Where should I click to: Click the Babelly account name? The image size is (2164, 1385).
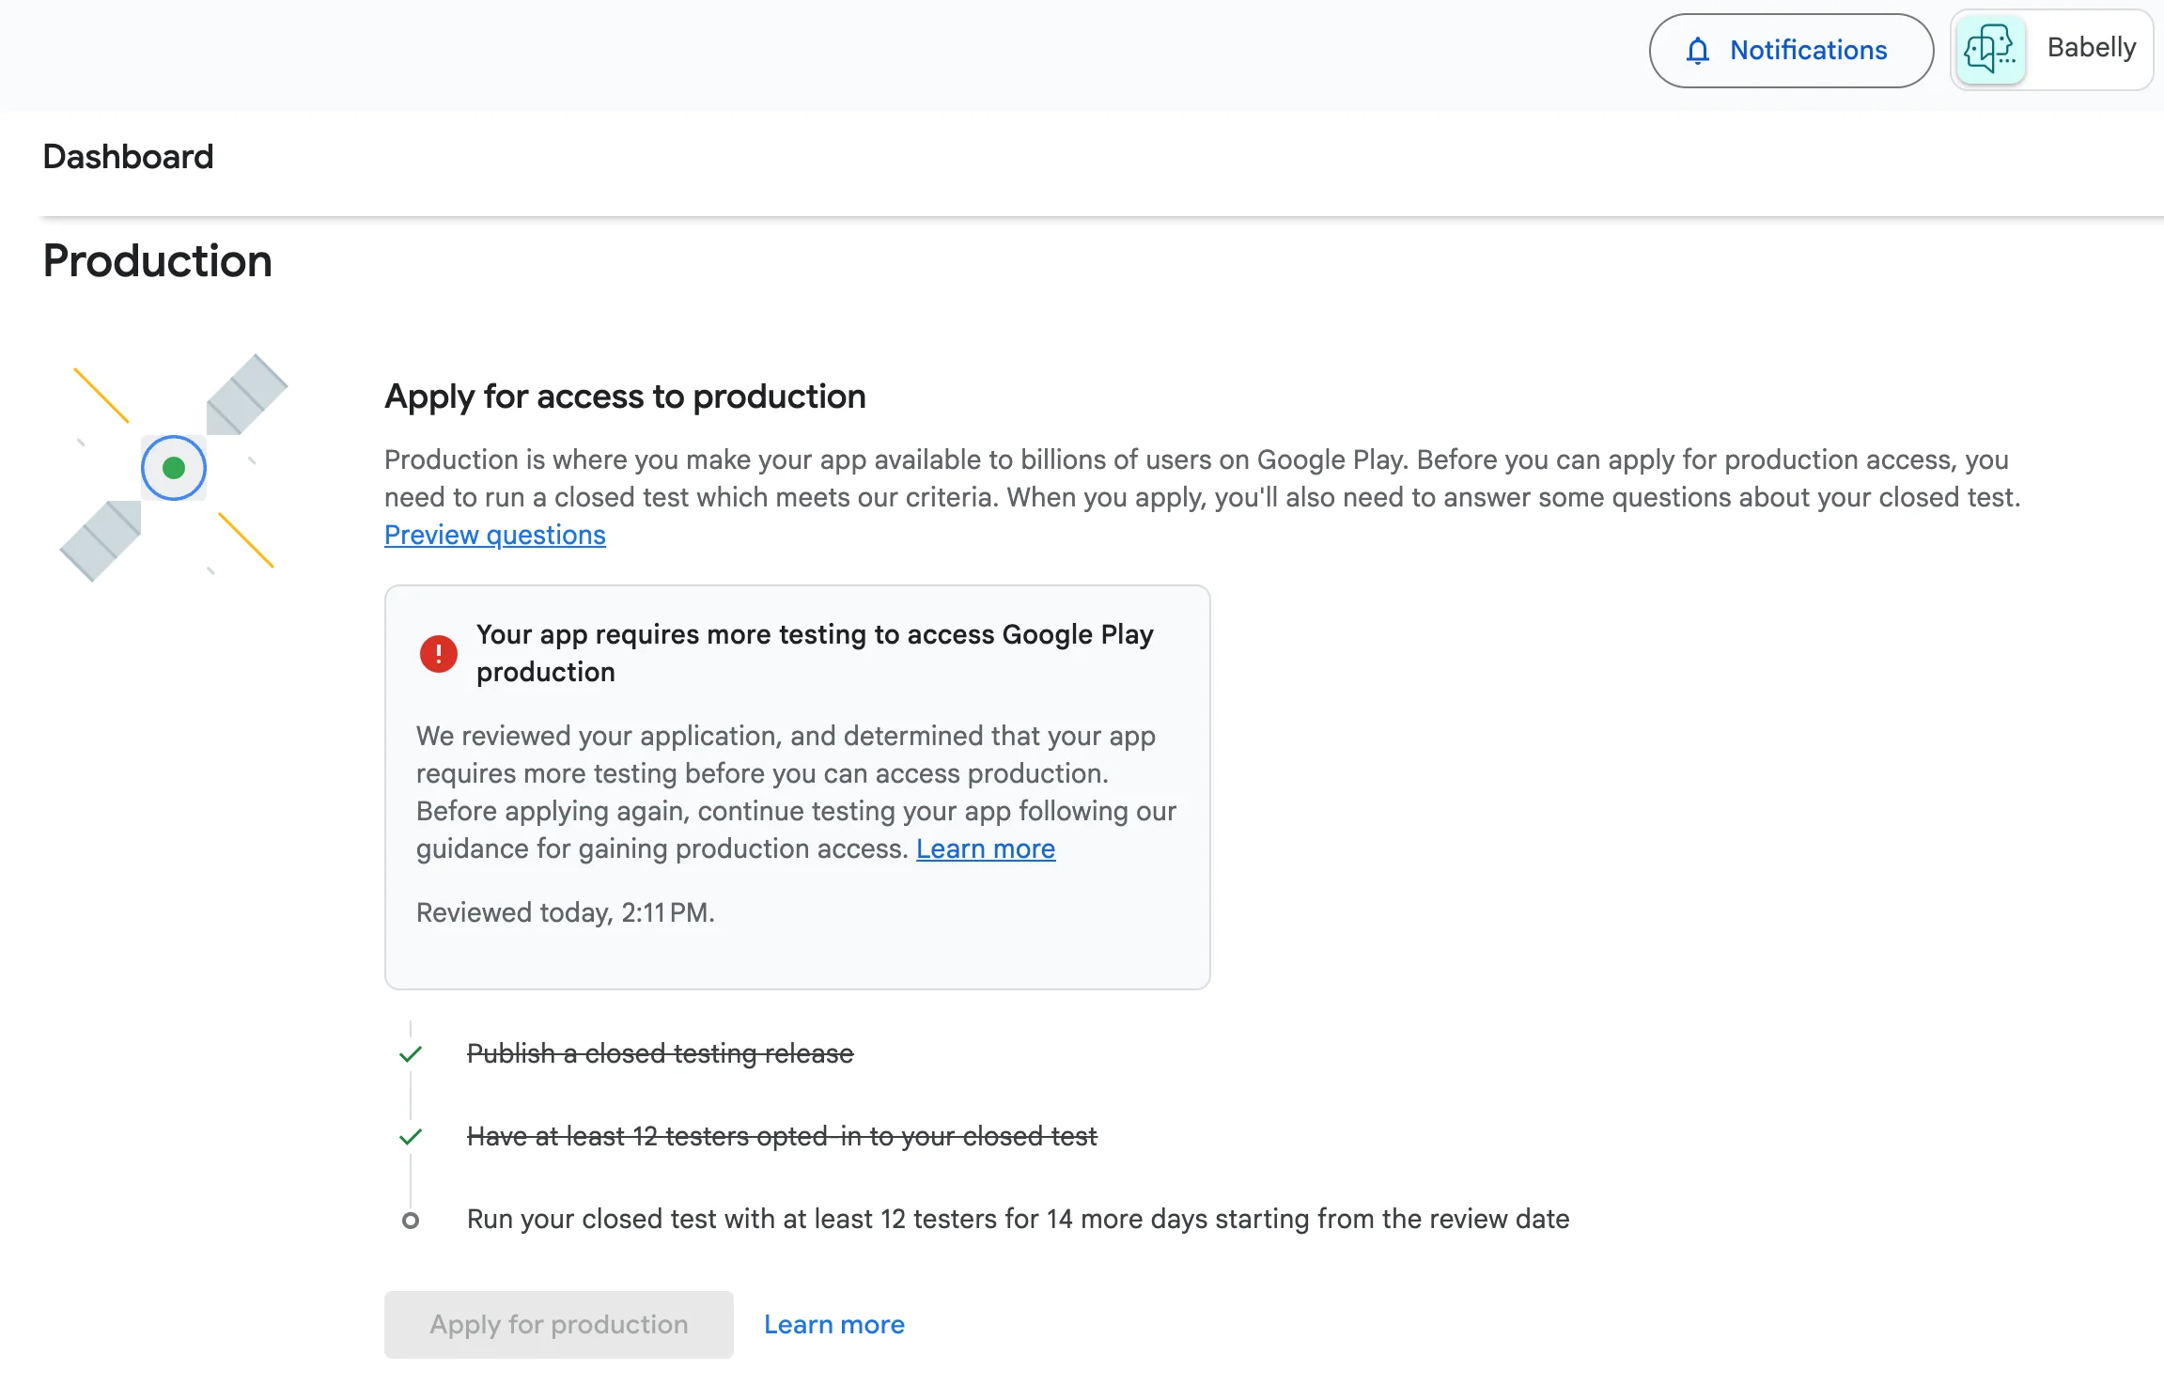(2090, 48)
